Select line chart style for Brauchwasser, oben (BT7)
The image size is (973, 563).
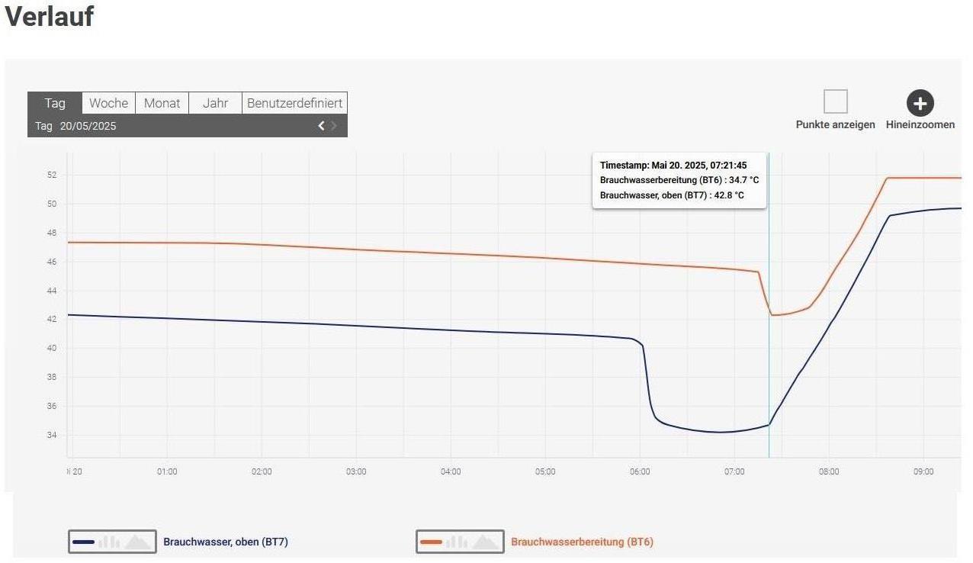[x=84, y=542]
